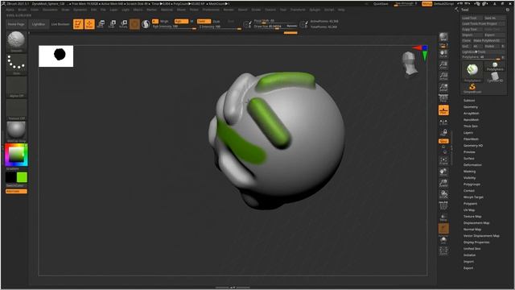Open the LightBox browser
The width and height of the screenshot is (515, 290).
pos(39,24)
